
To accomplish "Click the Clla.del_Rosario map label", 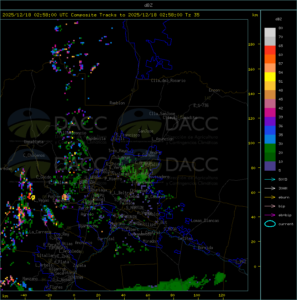I will 168,81.
